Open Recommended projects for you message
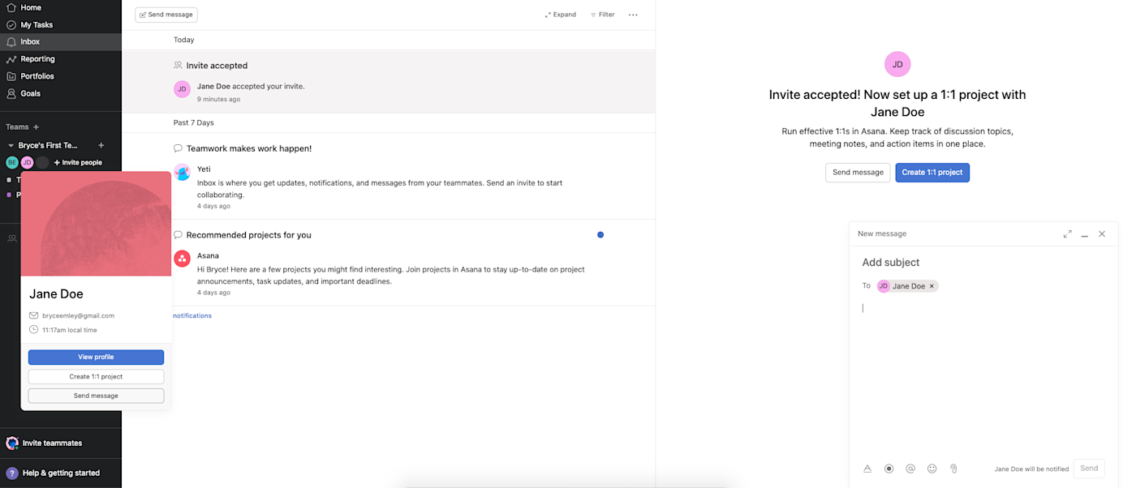 388,263
